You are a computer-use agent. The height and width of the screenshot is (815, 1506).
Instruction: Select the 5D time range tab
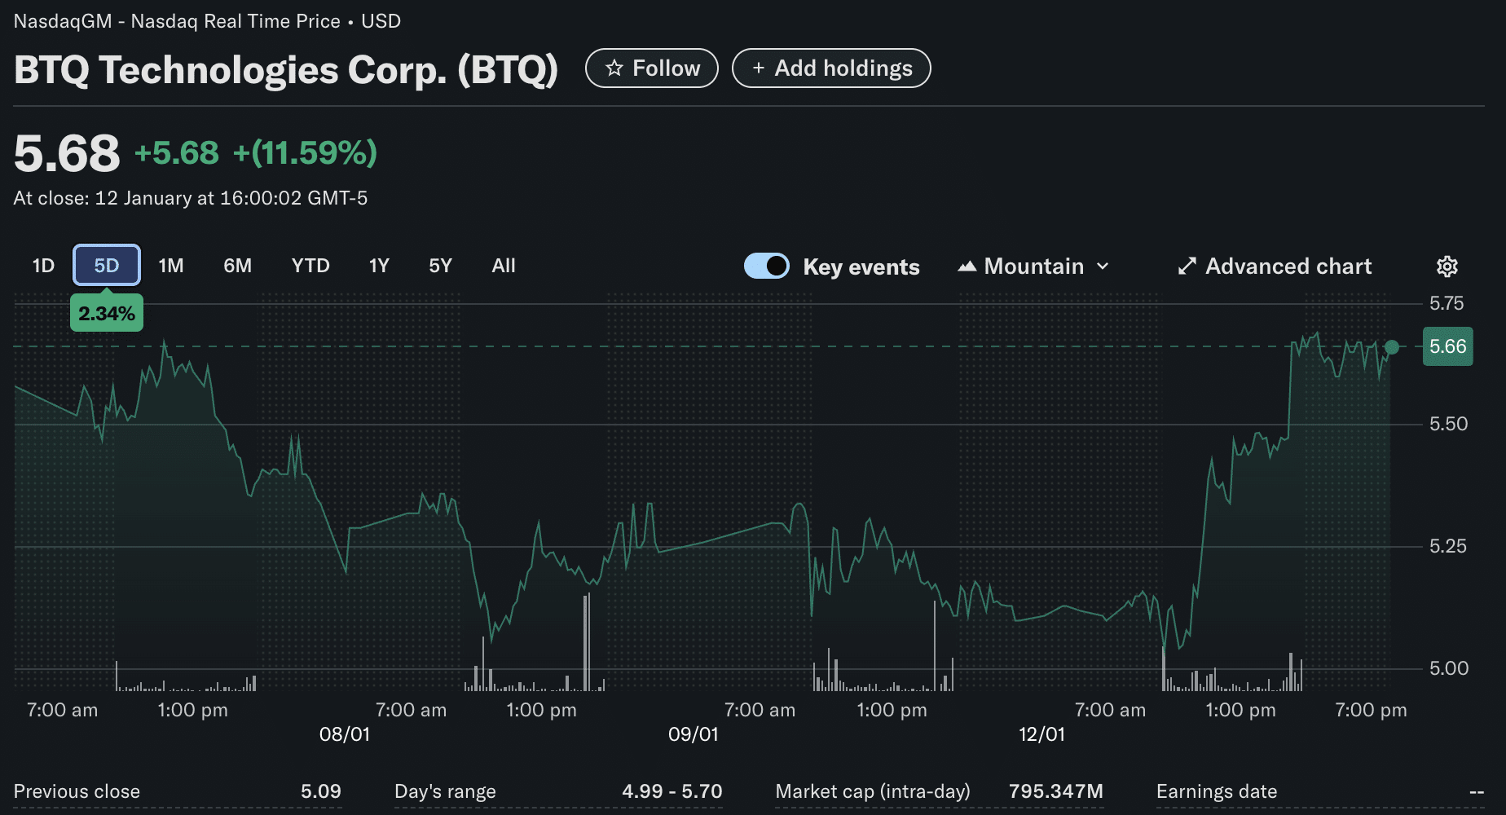tap(107, 266)
